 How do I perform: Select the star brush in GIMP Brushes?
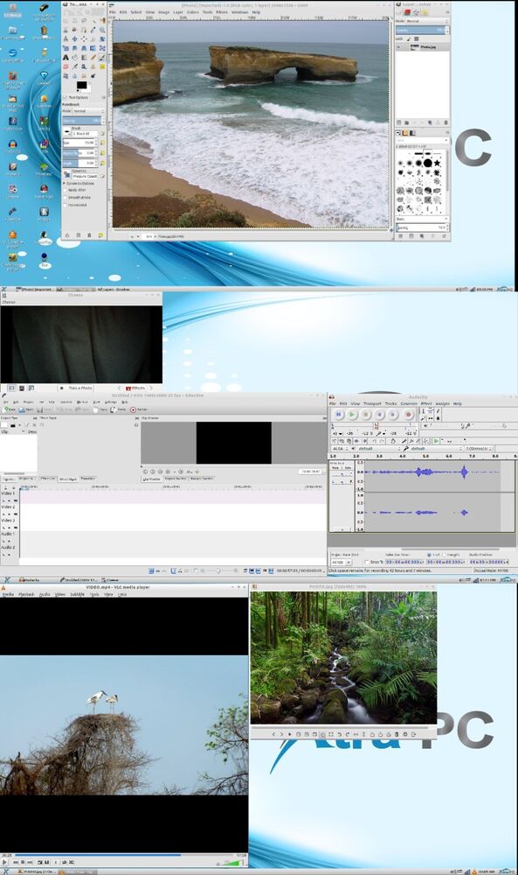tap(438, 163)
